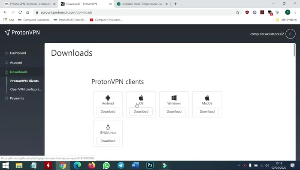This screenshot has width=300, height=170.
Task: Click the ProtonVPN logo in header
Action: (x=22, y=33)
